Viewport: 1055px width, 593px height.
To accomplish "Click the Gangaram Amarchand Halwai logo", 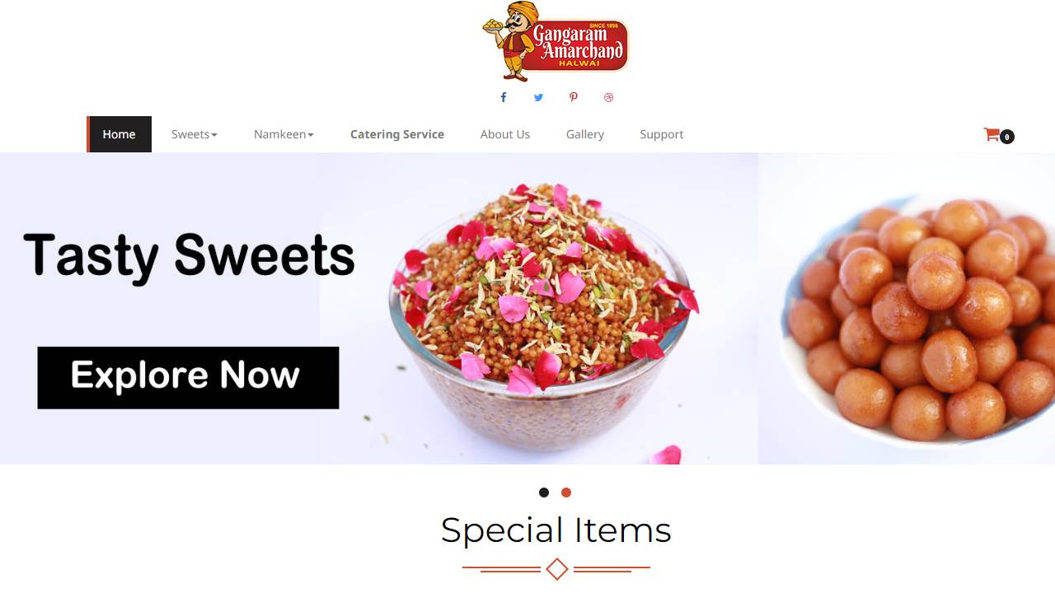I will tap(556, 41).
